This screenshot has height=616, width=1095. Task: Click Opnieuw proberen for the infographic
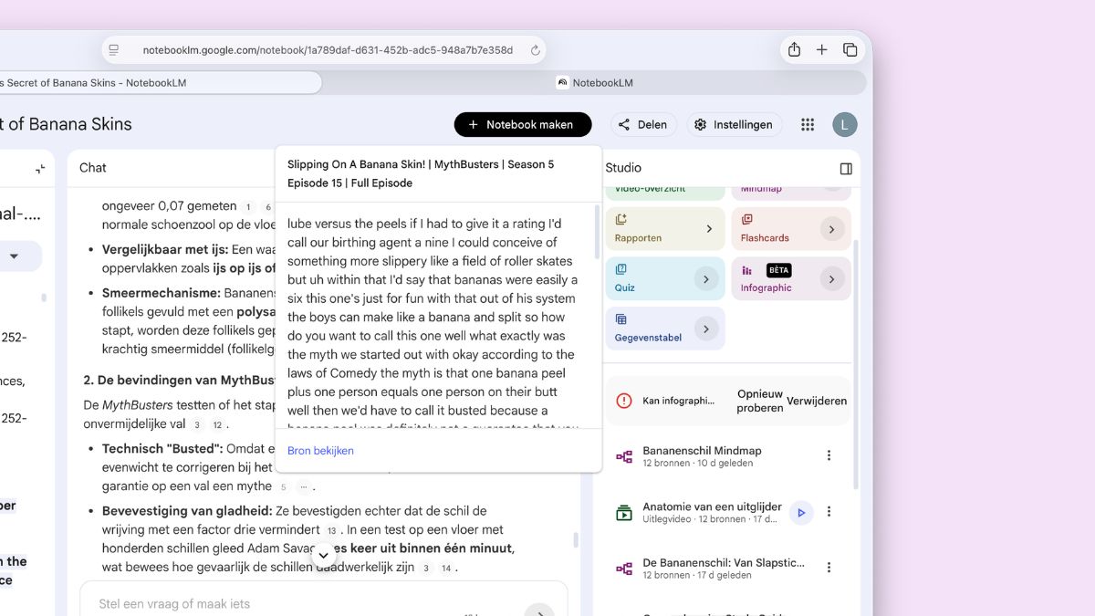tap(760, 402)
